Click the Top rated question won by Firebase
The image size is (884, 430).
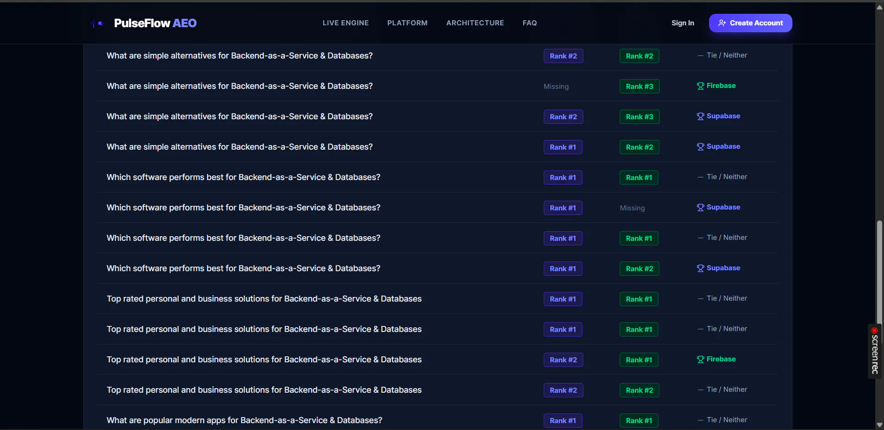[x=264, y=360]
